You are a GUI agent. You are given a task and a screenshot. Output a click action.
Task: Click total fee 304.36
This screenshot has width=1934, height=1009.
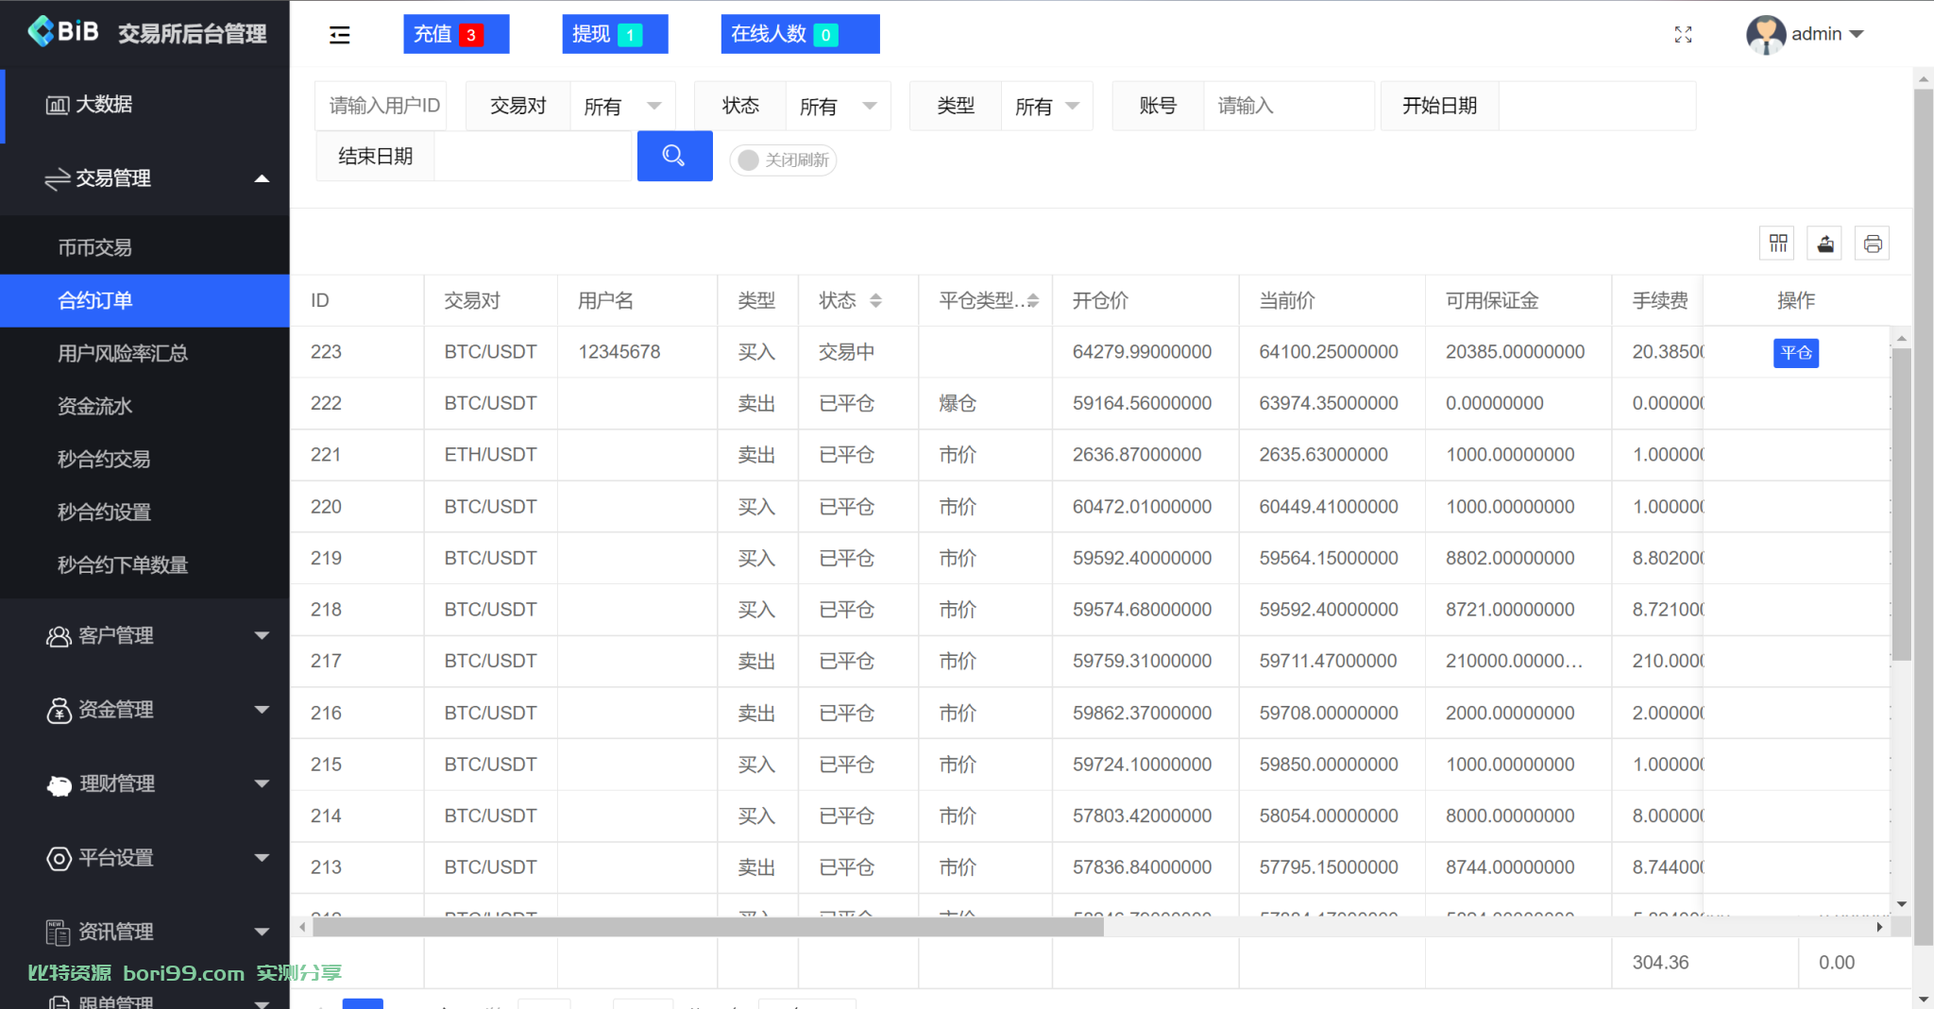pyautogui.click(x=1660, y=963)
